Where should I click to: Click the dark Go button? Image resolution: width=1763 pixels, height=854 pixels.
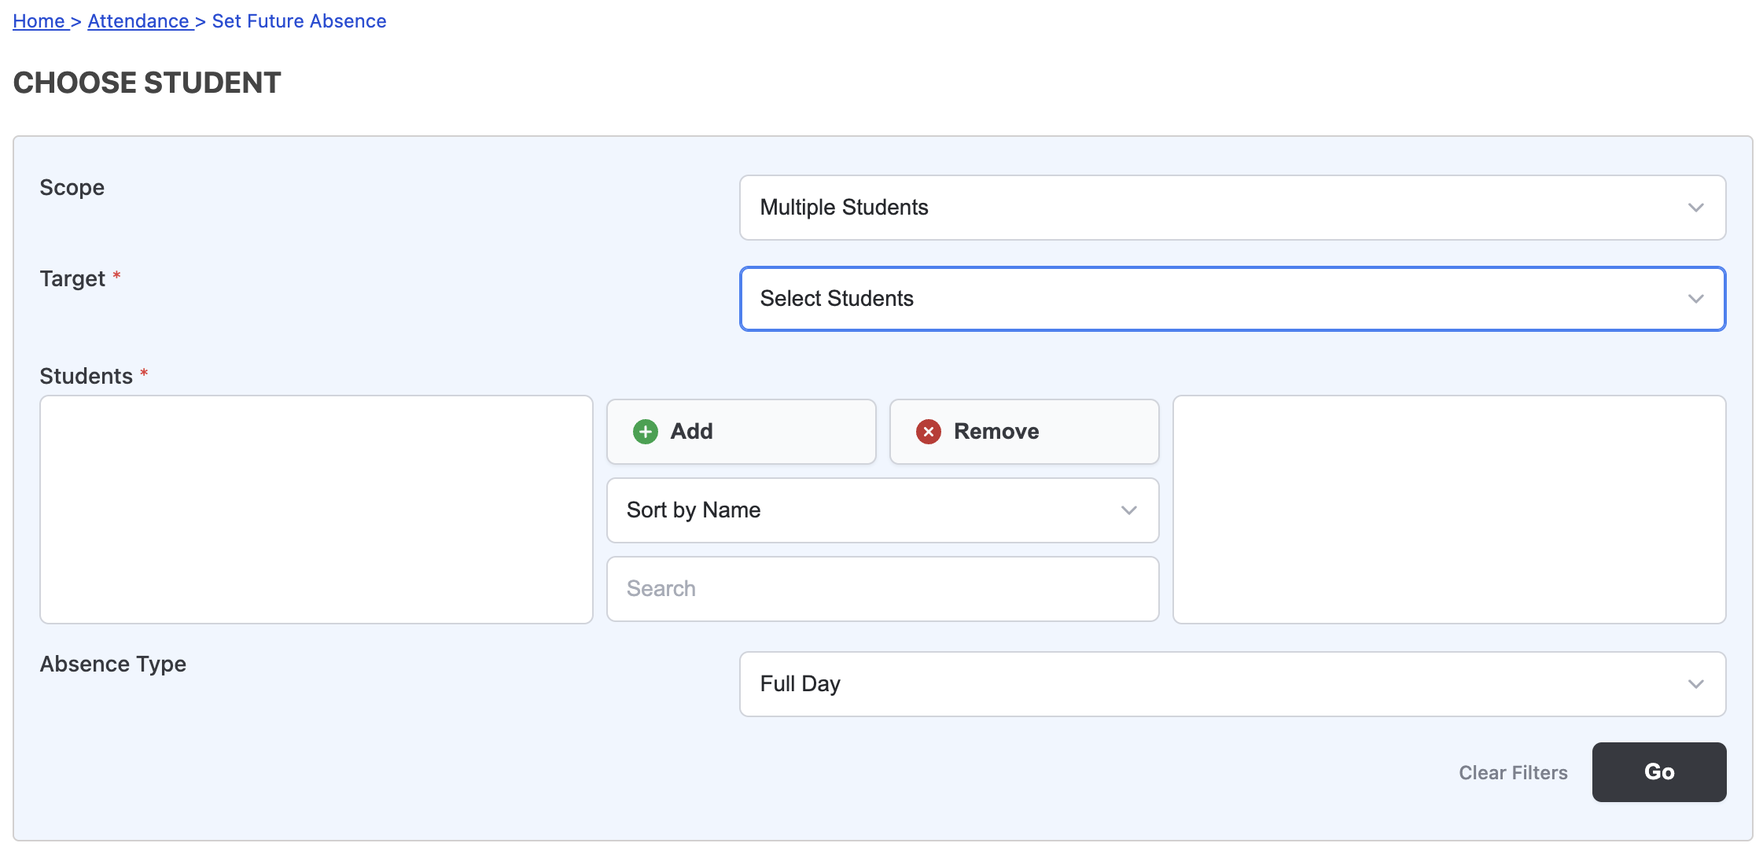(1658, 772)
